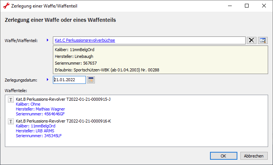Viewport: 273px width, 165px height.
Task: Click the Erlaubnis Sportschützen-WBK info line
Action: coord(107,70)
